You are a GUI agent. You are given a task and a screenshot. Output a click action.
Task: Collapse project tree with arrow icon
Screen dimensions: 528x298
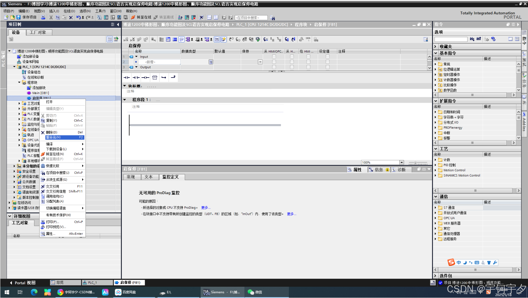[x=118, y=24]
